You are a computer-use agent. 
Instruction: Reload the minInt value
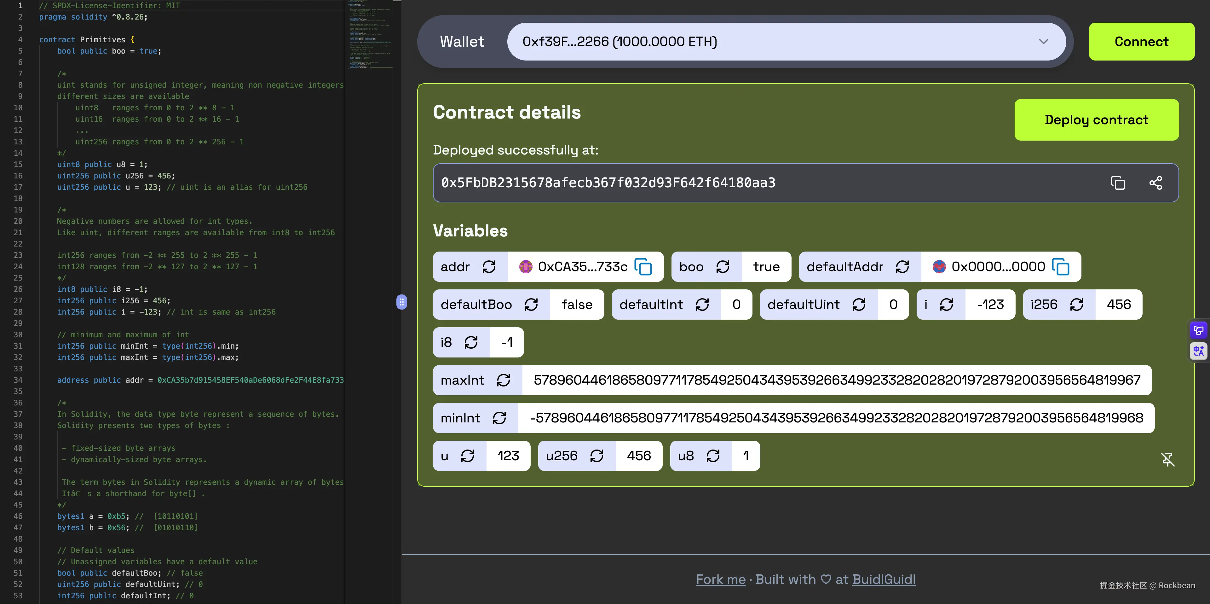pyautogui.click(x=499, y=418)
